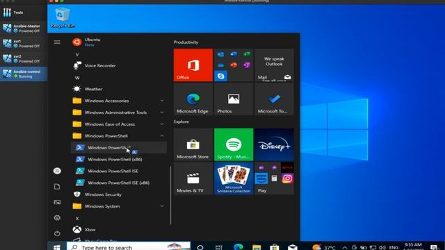Viewport: 445px width, 250px height.
Task: Open the Weather app
Action: click(x=119, y=89)
